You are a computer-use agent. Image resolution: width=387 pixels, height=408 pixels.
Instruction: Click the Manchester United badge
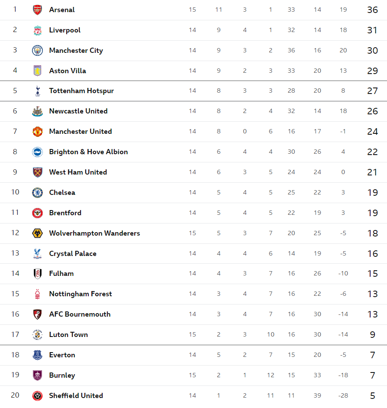pos(38,131)
